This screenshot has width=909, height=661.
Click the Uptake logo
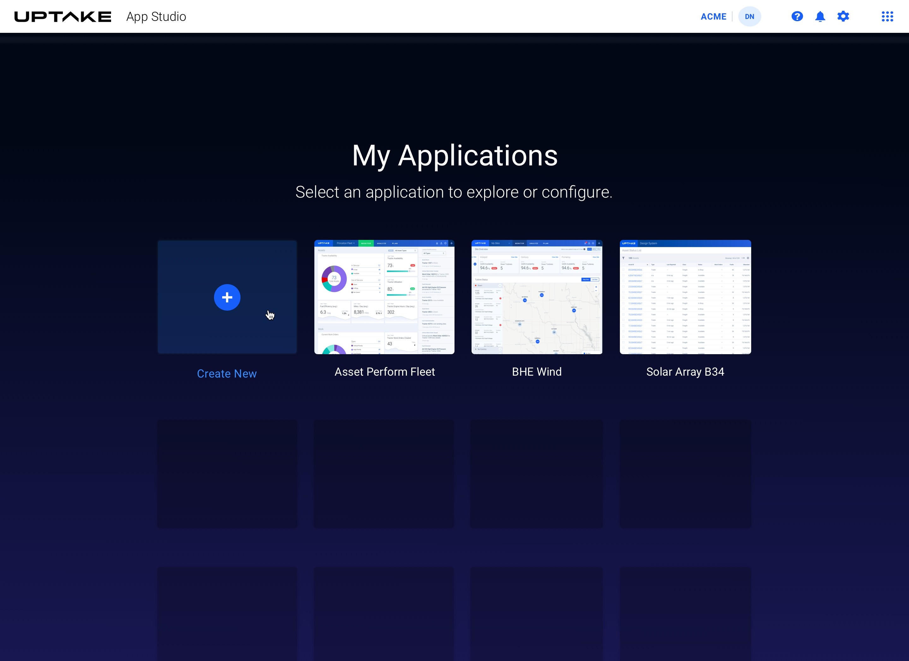[62, 16]
